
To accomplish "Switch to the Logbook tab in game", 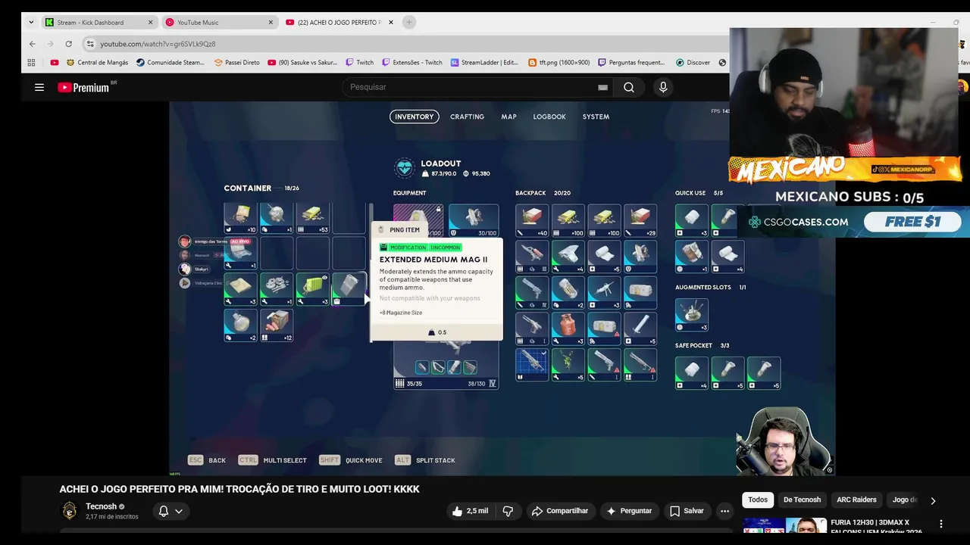I will (x=549, y=117).
